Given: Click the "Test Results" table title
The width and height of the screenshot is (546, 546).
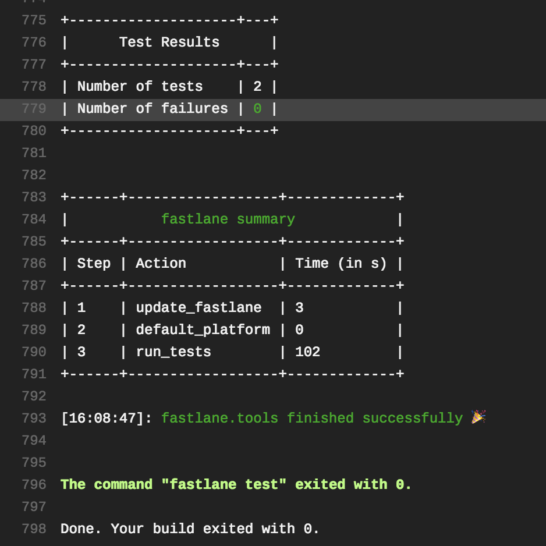Looking at the screenshot, I should [169, 42].
